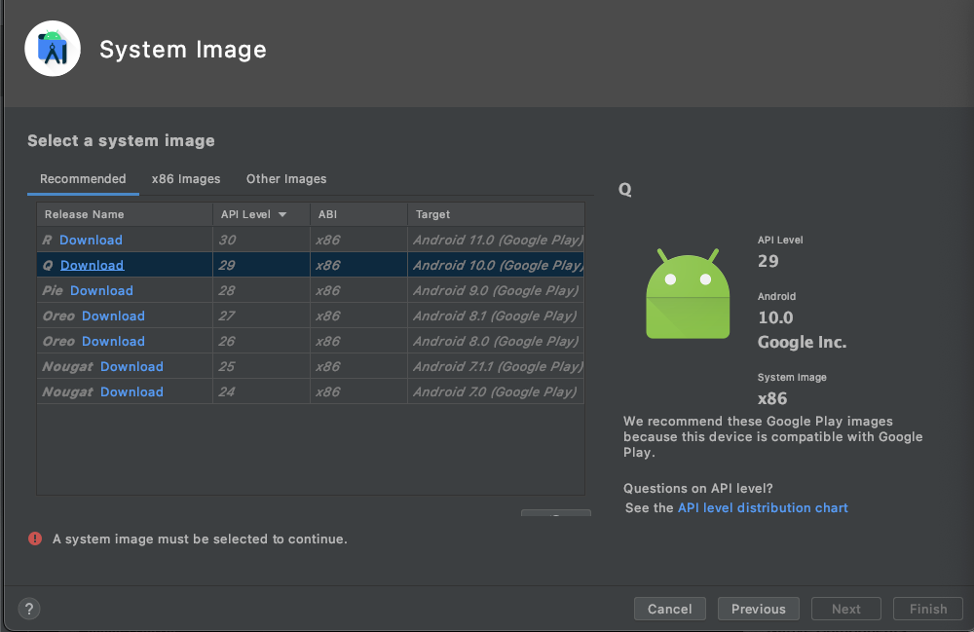Go back with the Previous button

coord(758,609)
